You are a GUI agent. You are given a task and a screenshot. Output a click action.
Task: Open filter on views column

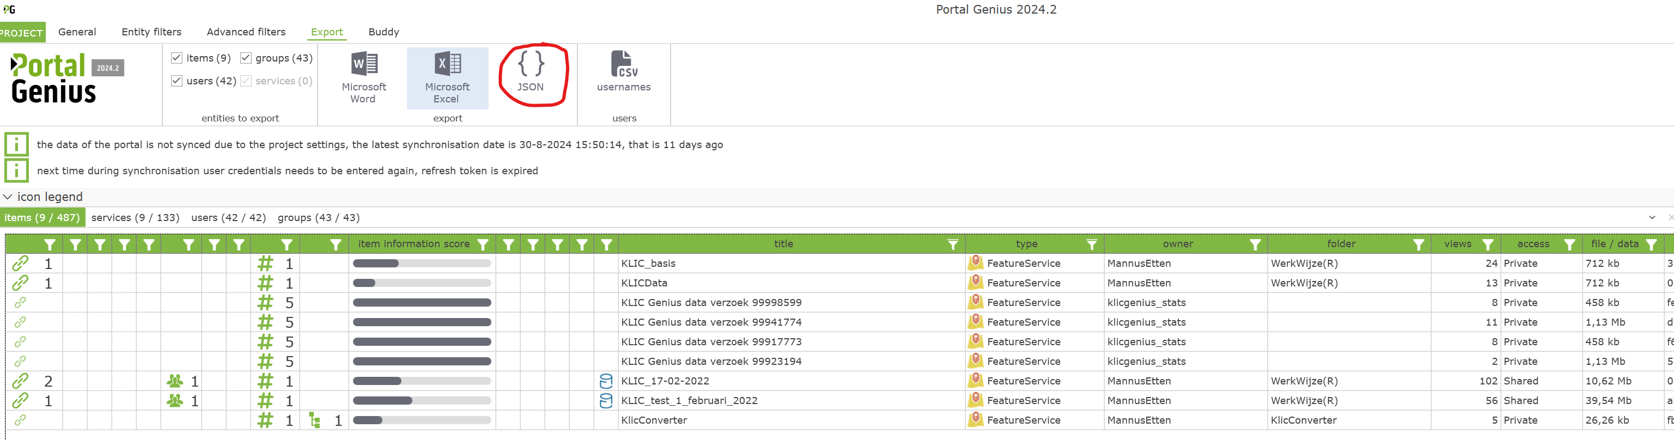1488,245
